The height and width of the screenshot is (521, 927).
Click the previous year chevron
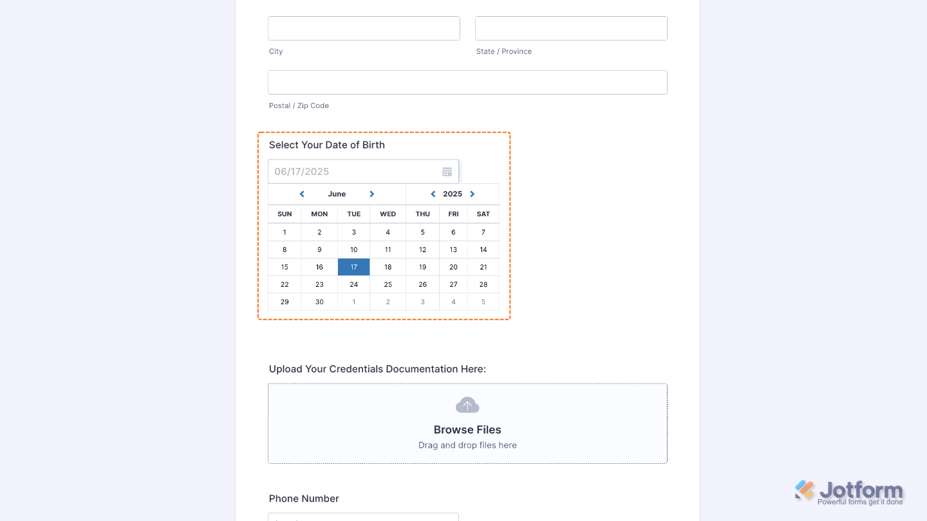tap(433, 194)
